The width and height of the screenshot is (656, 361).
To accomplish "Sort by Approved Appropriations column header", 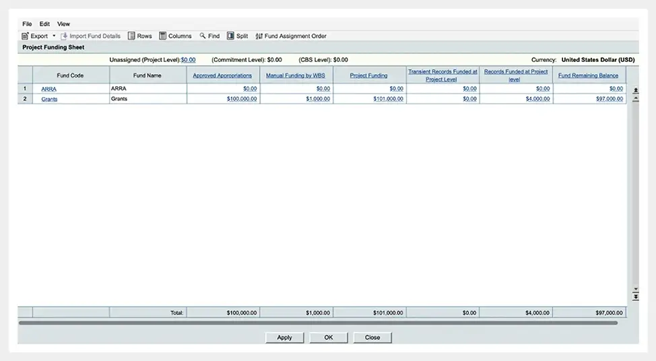I will (x=222, y=75).
